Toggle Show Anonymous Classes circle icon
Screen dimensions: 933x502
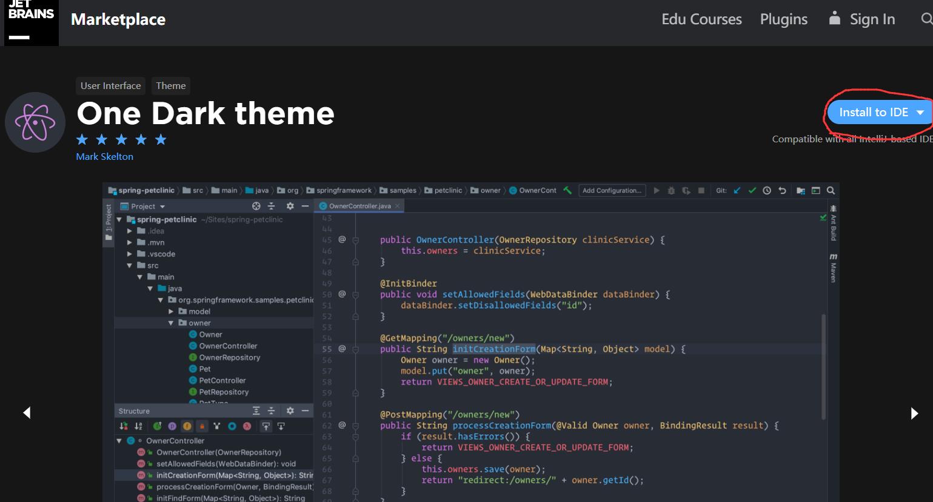point(232,426)
